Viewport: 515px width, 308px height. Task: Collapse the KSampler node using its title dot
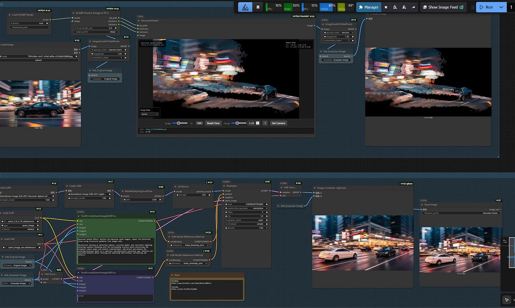224,186
